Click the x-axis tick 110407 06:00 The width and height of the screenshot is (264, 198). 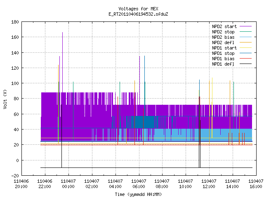(139, 184)
